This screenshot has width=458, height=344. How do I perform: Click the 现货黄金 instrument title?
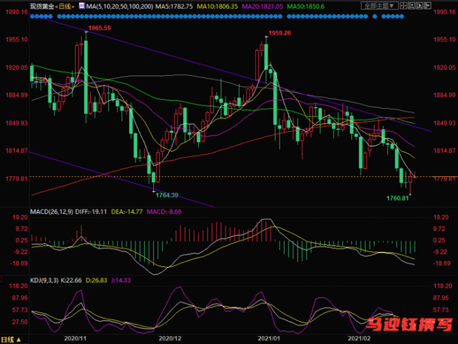pos(42,6)
